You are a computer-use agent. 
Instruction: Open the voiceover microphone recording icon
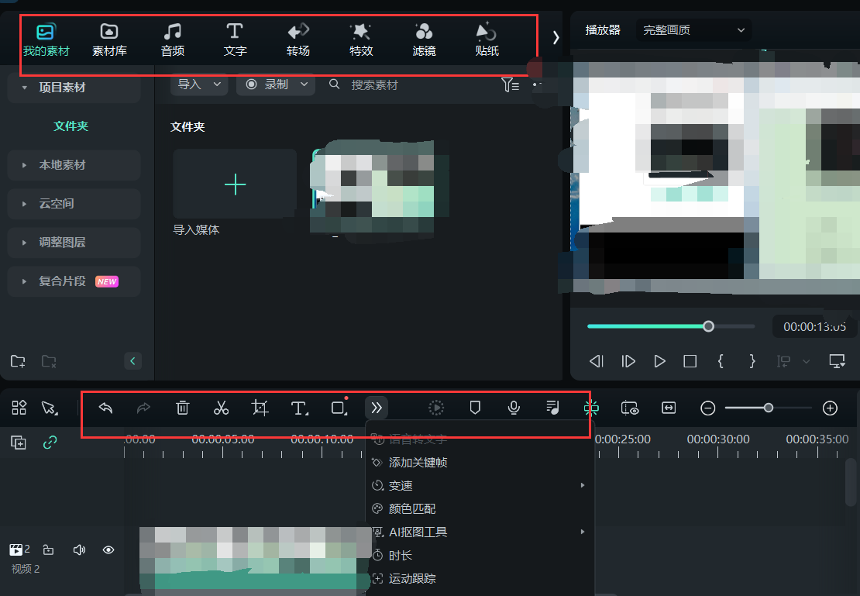[x=514, y=408]
